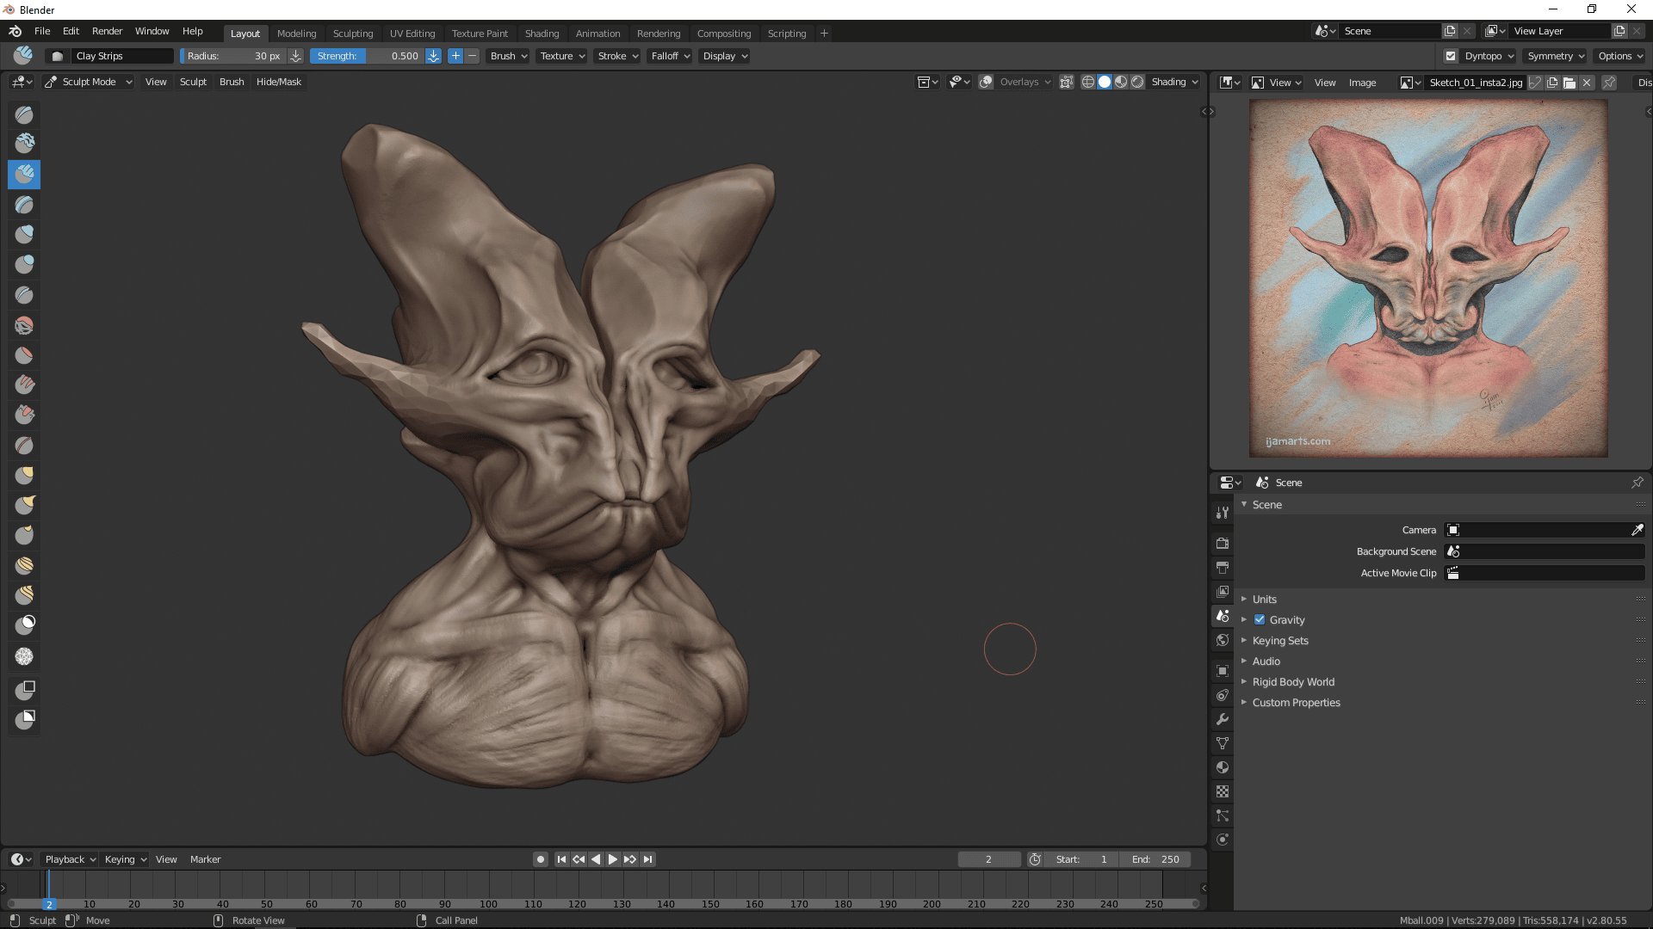Open the Hide/Mask viewport menu
This screenshot has width=1653, height=929.
click(x=279, y=82)
